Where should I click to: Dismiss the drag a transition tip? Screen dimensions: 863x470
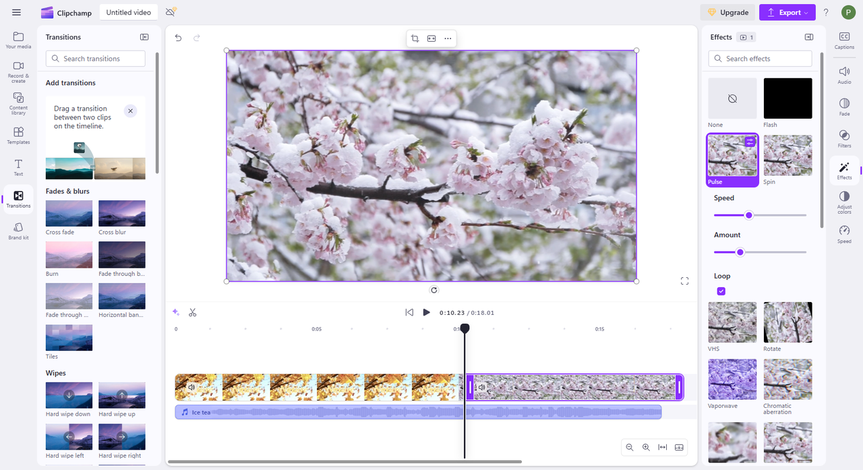pos(131,111)
